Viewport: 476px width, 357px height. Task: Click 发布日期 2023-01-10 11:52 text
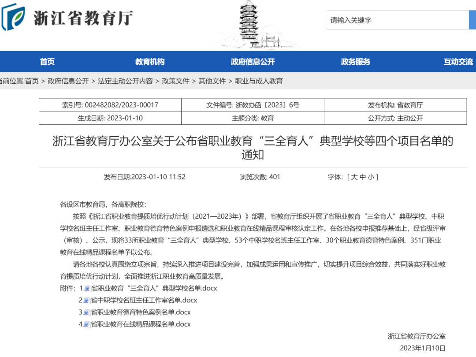pyautogui.click(x=145, y=177)
